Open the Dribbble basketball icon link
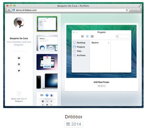145x131 pixels. pyautogui.click(x=19, y=64)
